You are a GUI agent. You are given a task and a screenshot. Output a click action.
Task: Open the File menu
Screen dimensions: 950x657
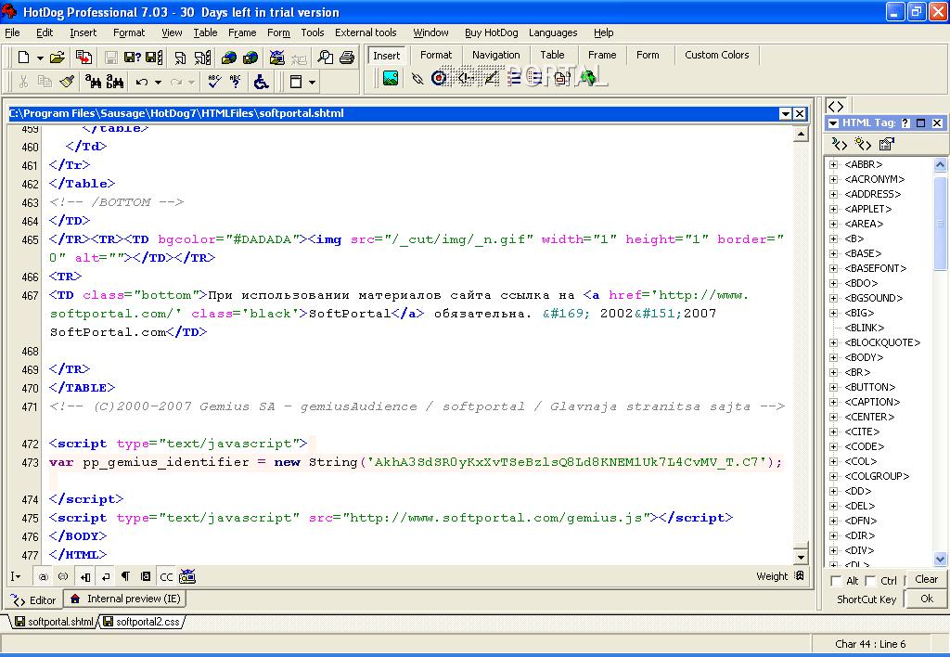(x=12, y=32)
